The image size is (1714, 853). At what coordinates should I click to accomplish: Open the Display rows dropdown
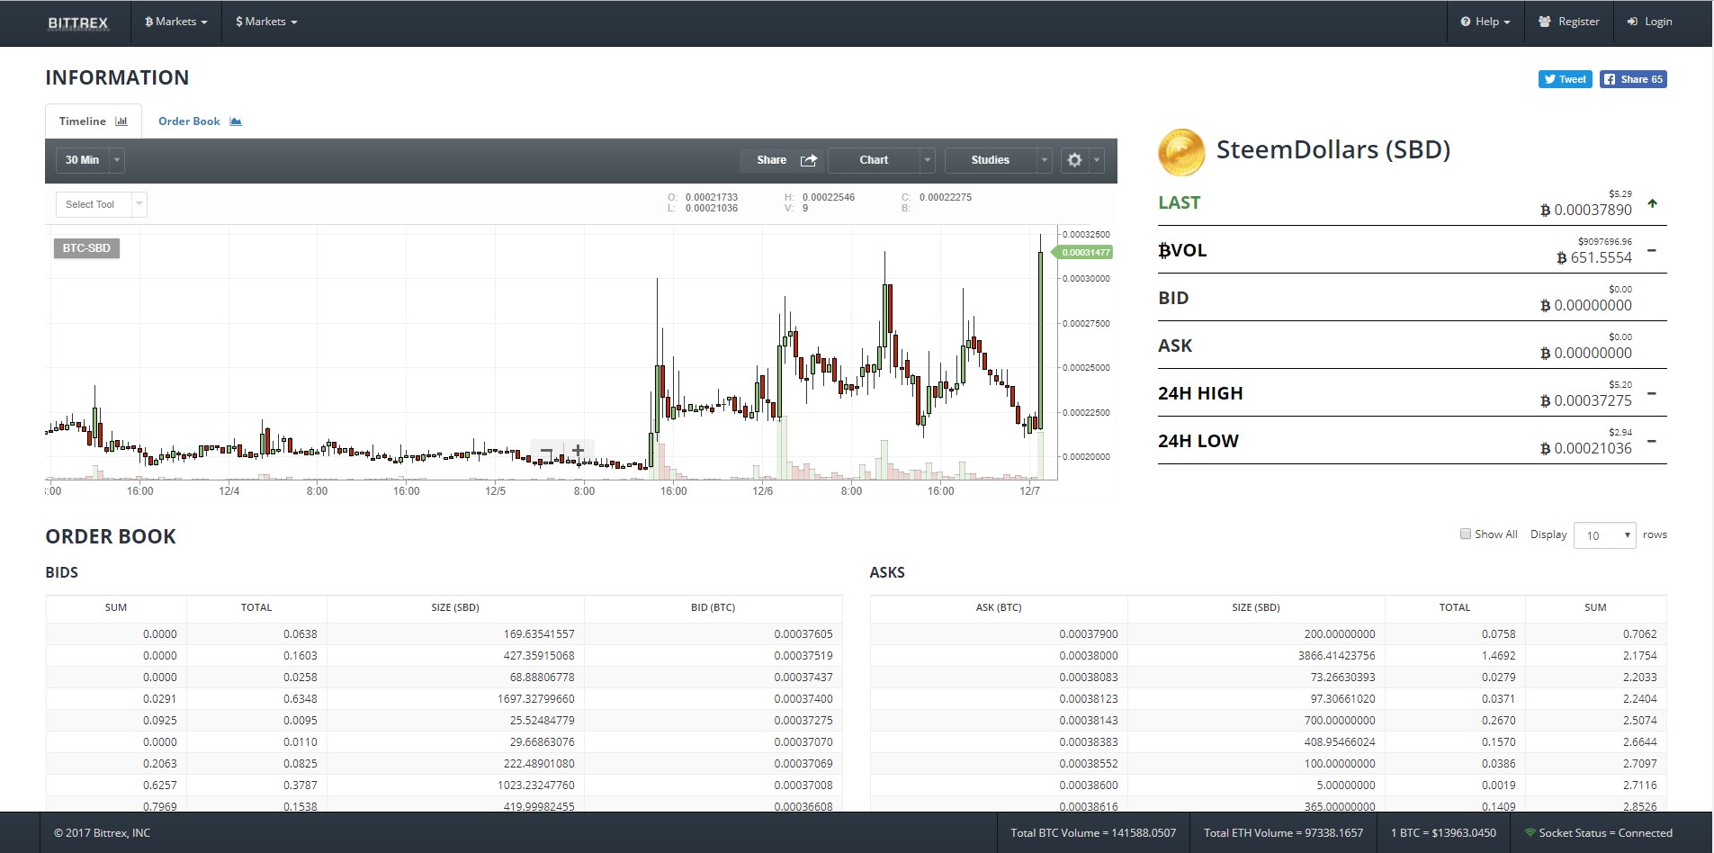(x=1604, y=535)
